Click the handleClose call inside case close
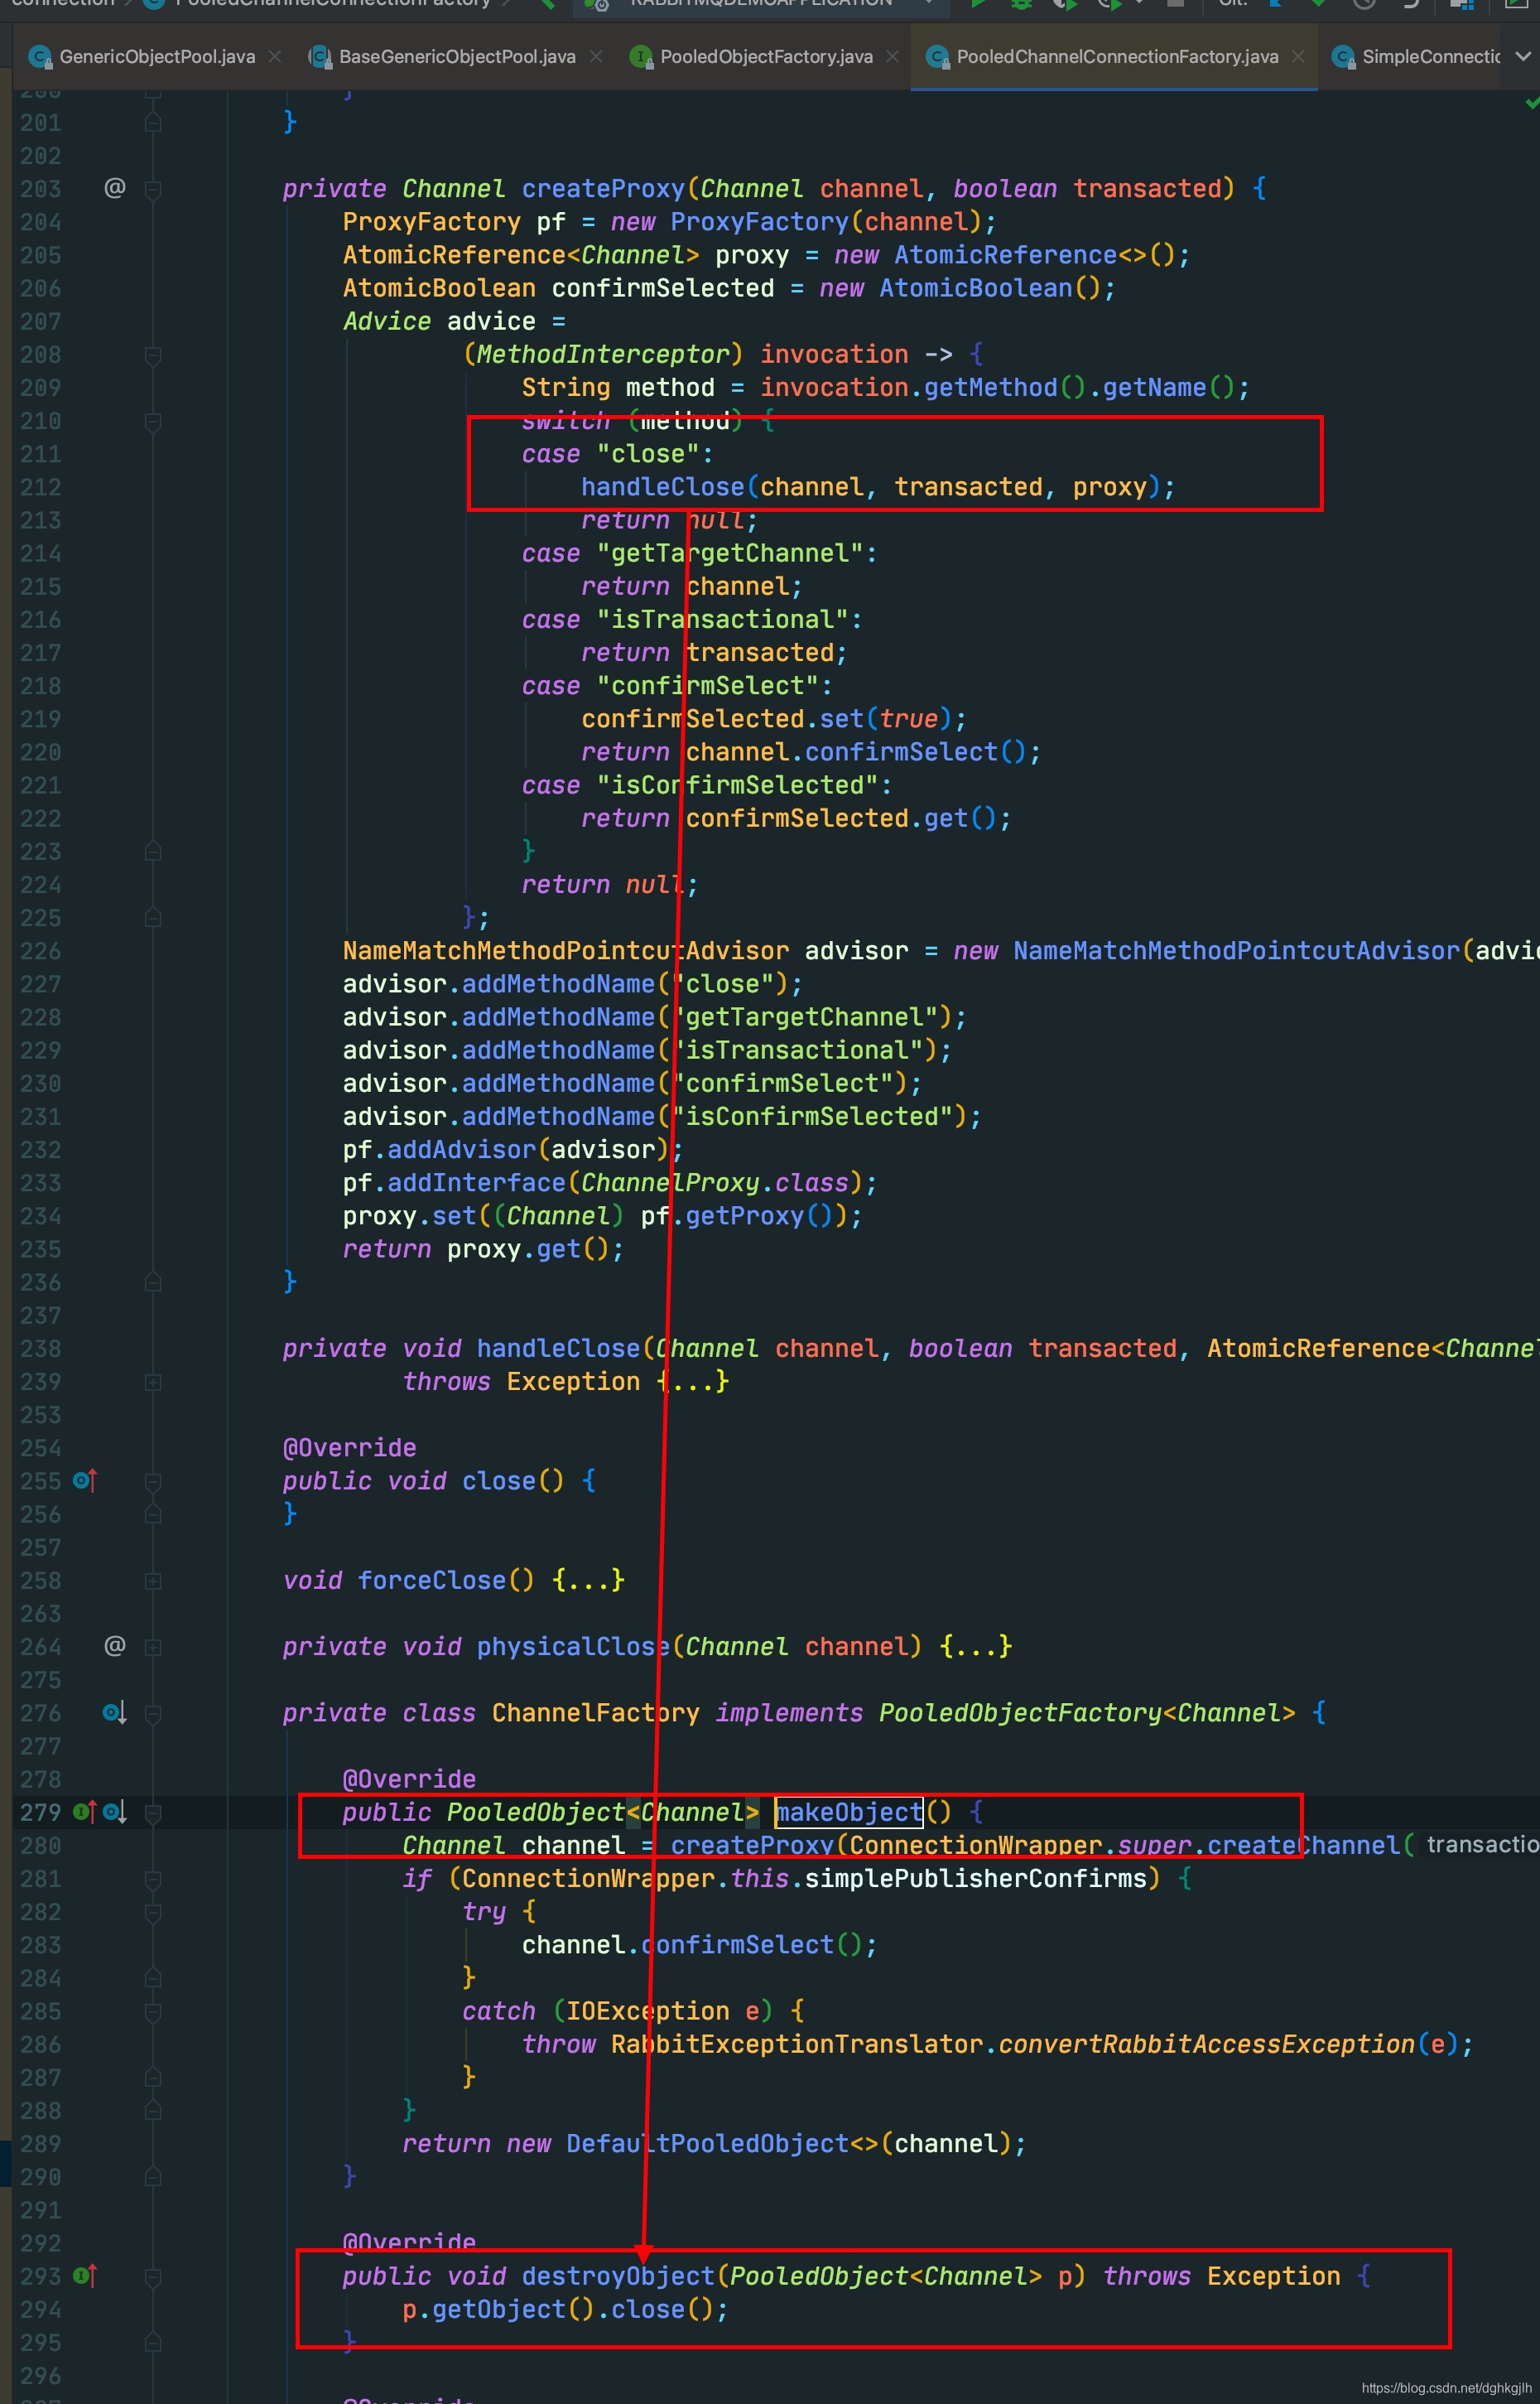The height and width of the screenshot is (2404, 1540). coord(663,487)
